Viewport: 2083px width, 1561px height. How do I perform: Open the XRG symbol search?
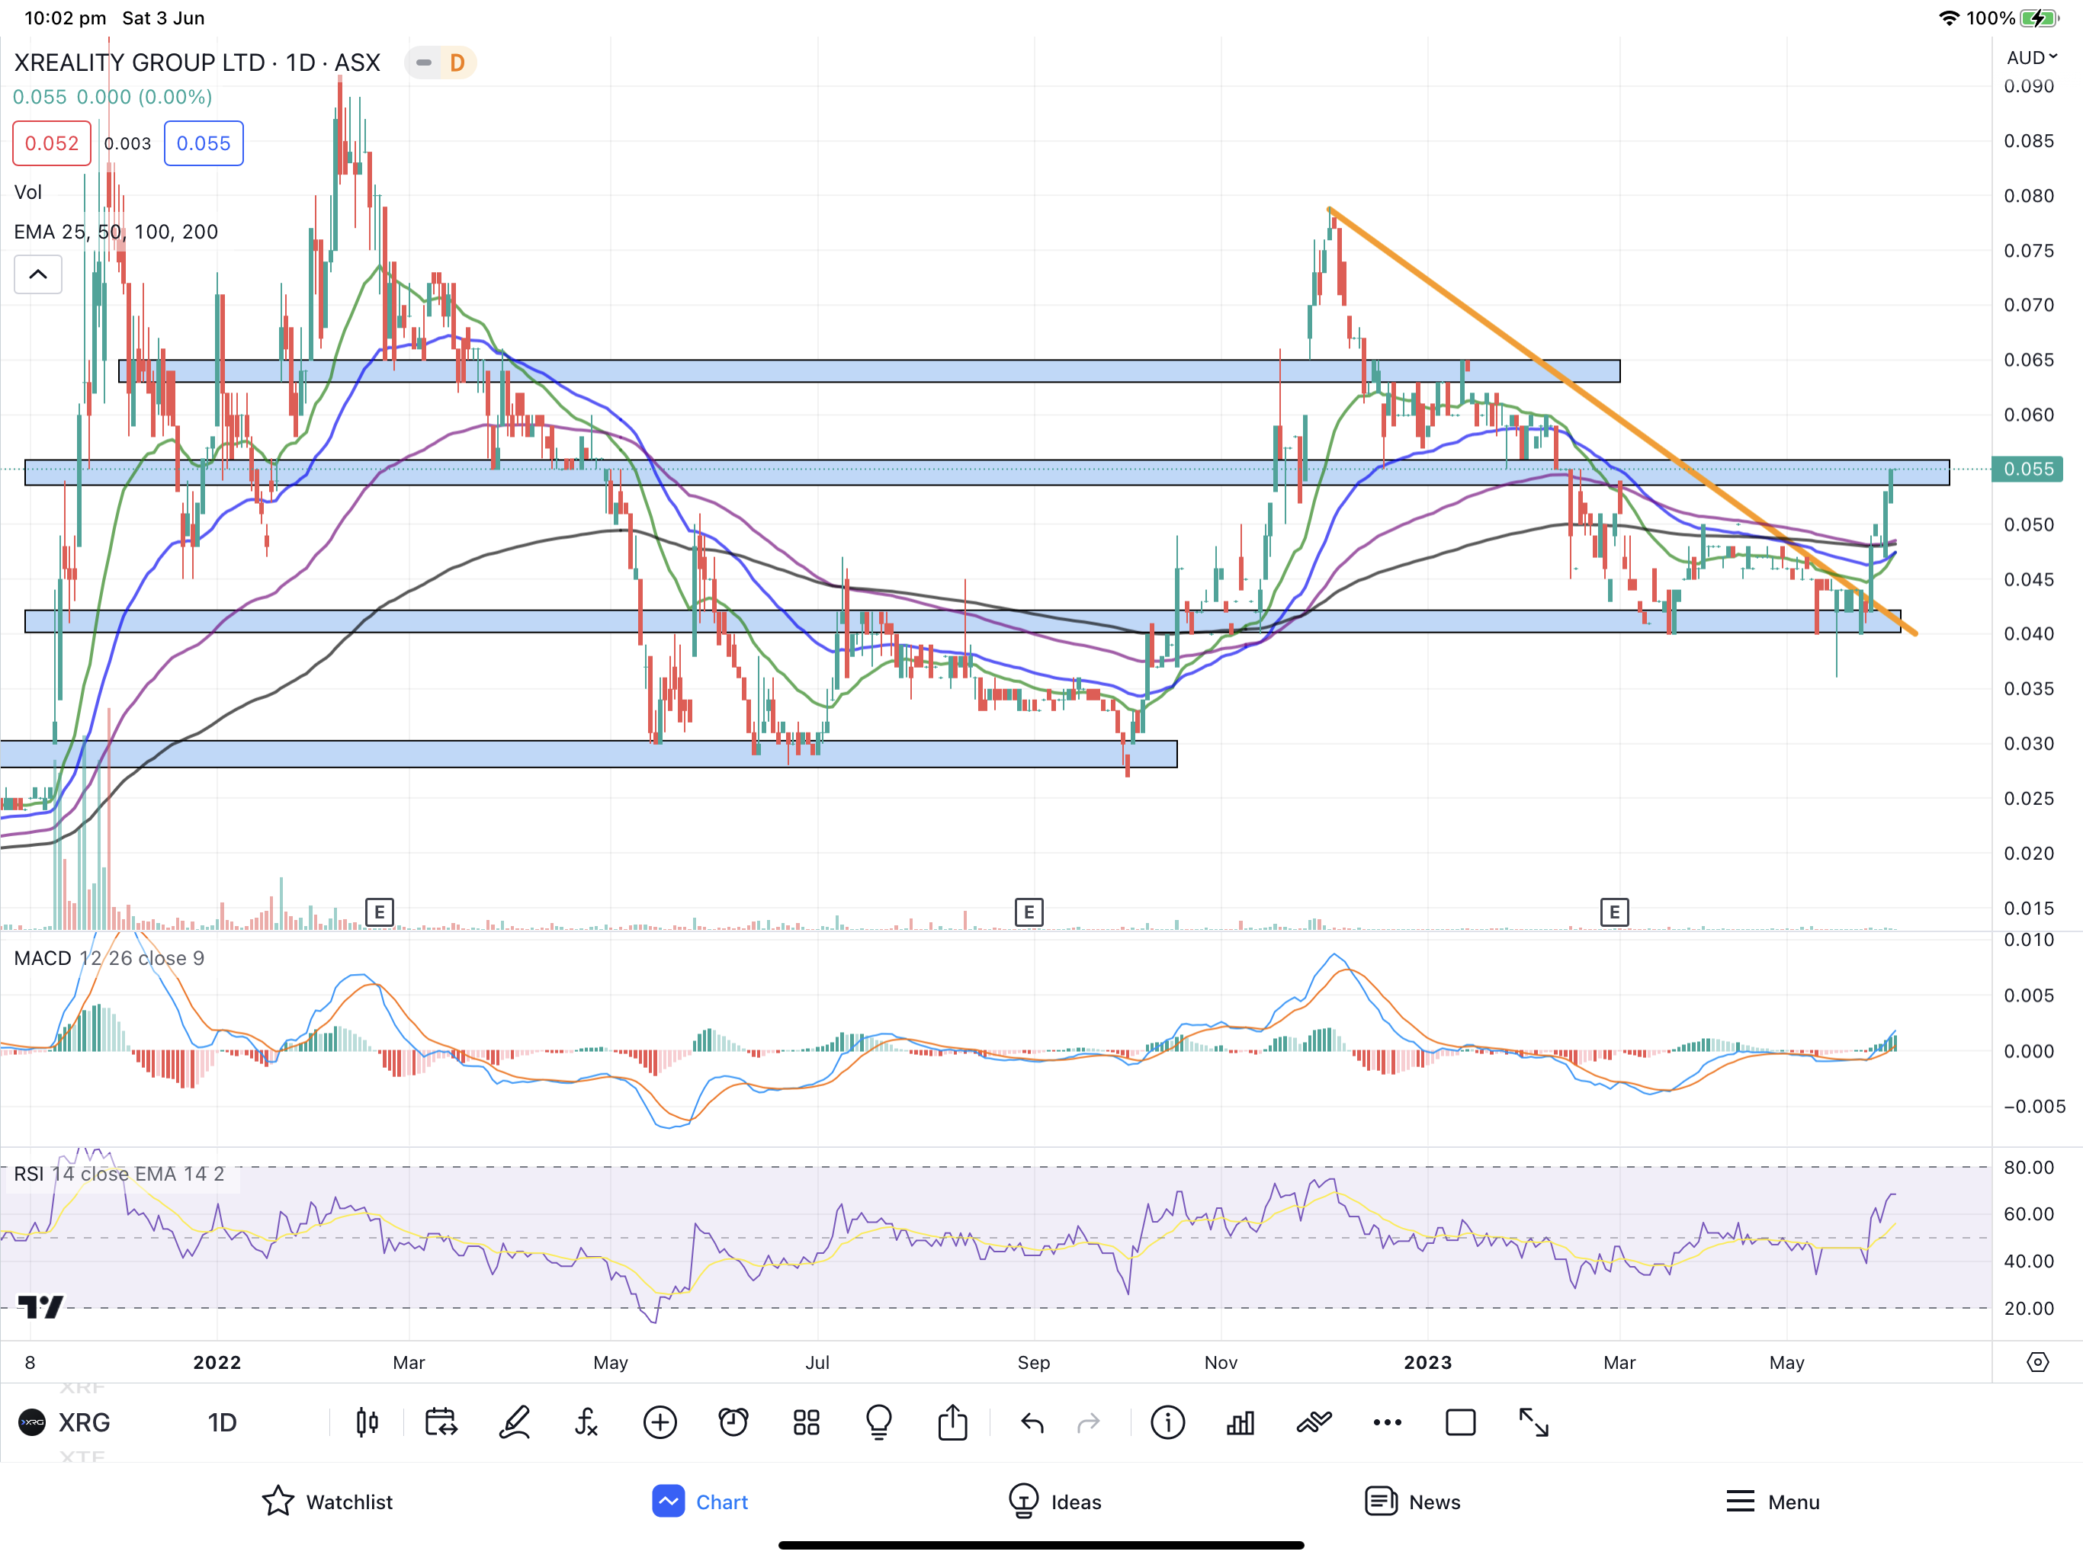point(84,1422)
